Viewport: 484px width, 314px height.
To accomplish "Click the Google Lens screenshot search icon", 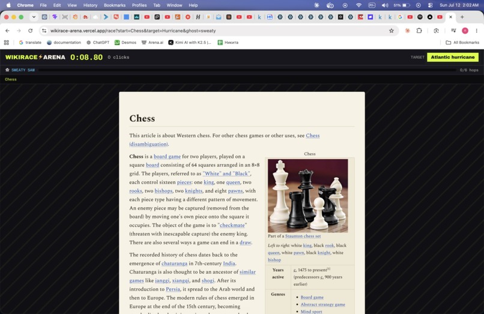I will [436, 31].
